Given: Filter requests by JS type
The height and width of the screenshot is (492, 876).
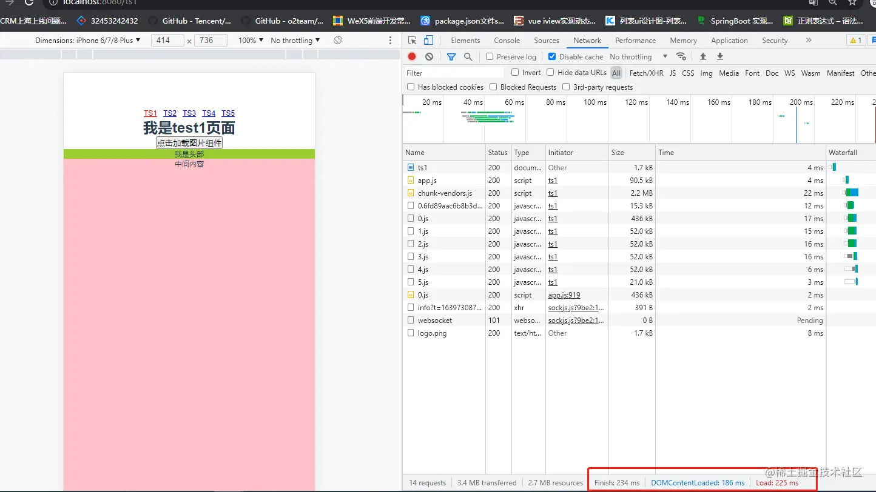Looking at the screenshot, I should click(672, 73).
